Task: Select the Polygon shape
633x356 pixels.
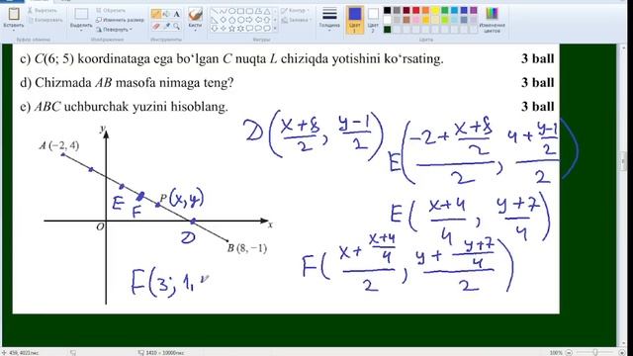Action: (259, 11)
